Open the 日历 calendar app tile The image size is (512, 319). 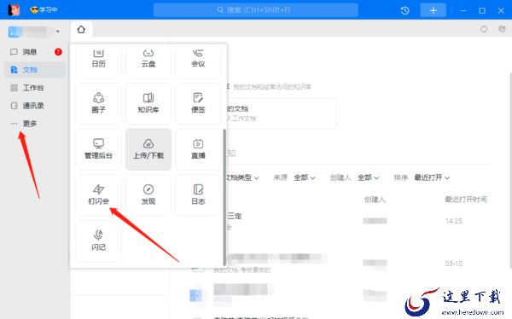tap(98, 61)
